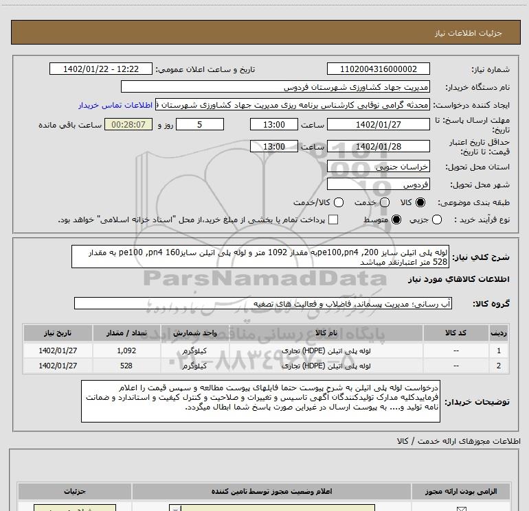
Task: Select the کالا/خدمت radio button
Action: [x=339, y=202]
